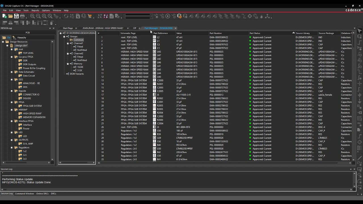Open the File menu
Viewport: 363px width, 204px height.
5,10
